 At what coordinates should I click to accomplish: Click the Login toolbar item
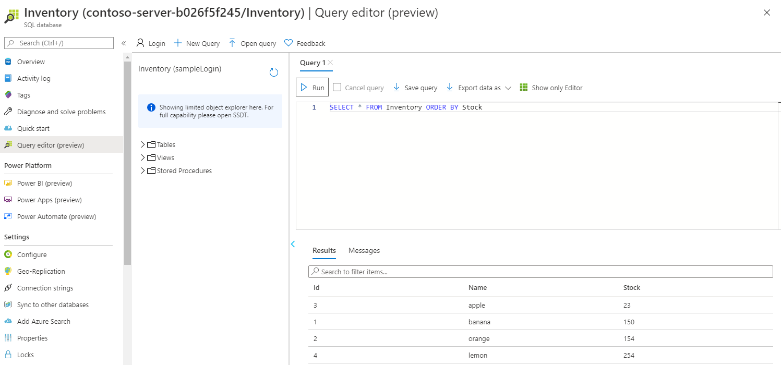pyautogui.click(x=151, y=43)
